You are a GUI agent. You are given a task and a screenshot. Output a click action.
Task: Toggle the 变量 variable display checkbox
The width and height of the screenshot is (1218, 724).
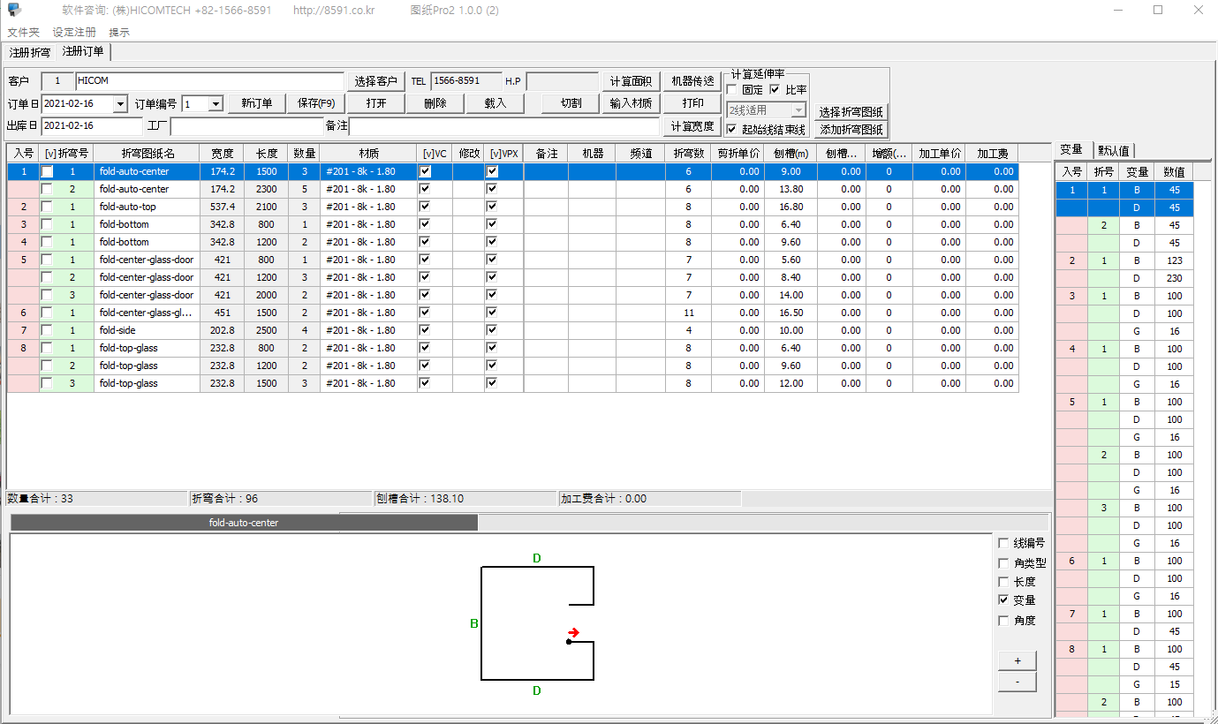[x=1003, y=600]
